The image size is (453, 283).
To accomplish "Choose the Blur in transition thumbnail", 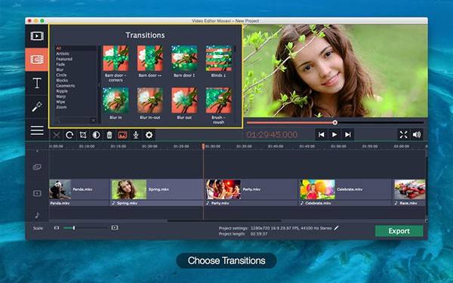I will pyautogui.click(x=116, y=103).
